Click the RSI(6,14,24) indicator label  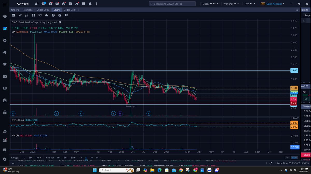click(18, 120)
